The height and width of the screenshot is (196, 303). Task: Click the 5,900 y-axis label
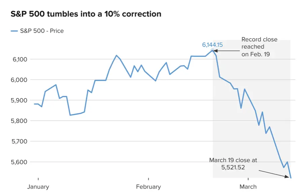click(x=19, y=100)
